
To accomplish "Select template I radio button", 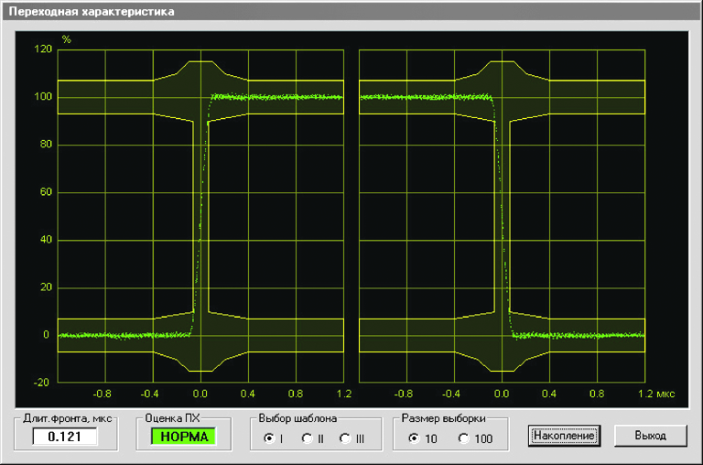I will pos(269,438).
